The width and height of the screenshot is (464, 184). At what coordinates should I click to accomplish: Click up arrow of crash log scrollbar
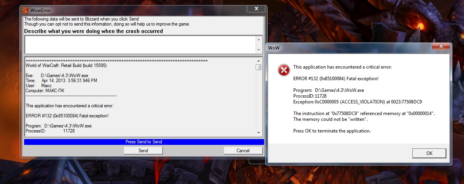[x=259, y=60]
